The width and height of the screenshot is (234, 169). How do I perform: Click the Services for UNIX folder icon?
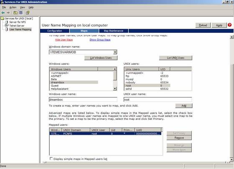[2, 18]
